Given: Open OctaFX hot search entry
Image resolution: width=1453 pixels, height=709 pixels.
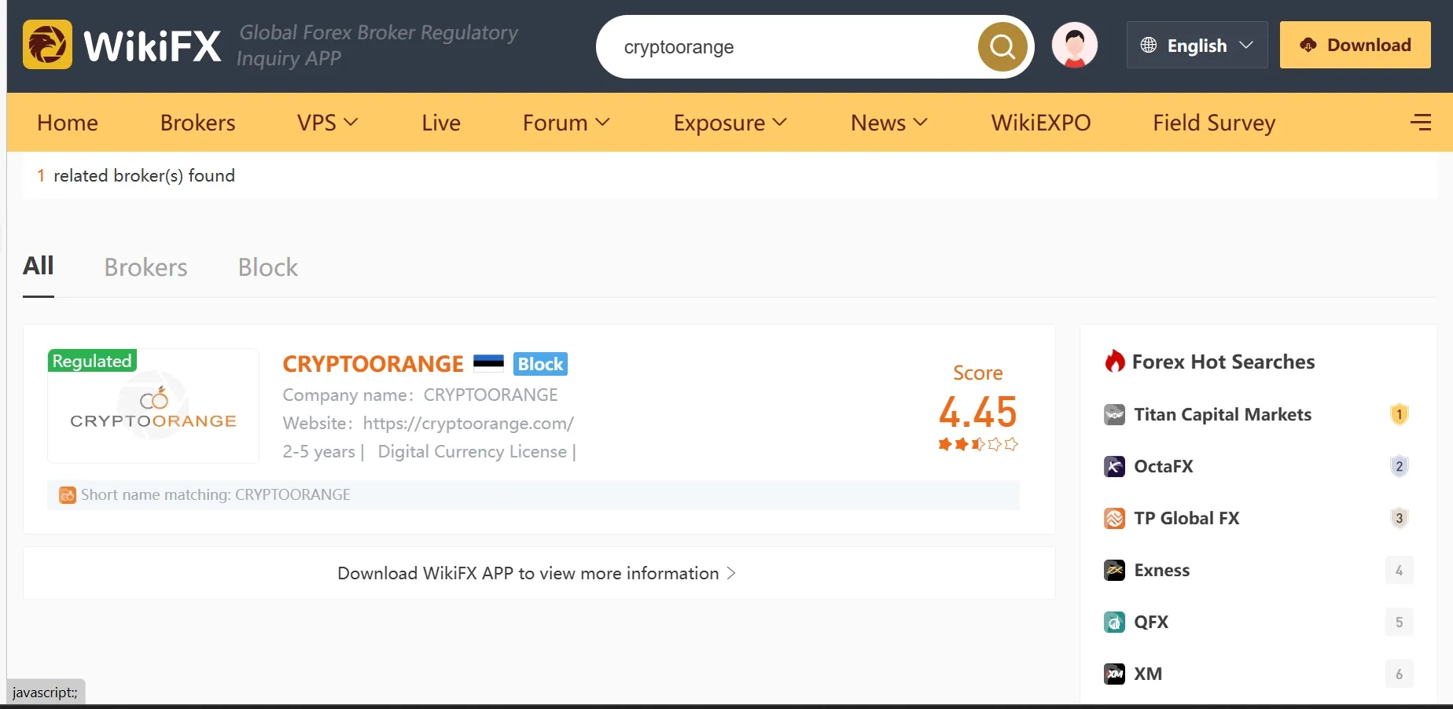Looking at the screenshot, I should [x=1164, y=466].
